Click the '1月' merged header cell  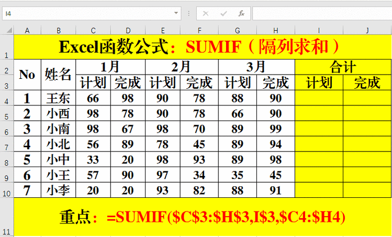point(110,67)
